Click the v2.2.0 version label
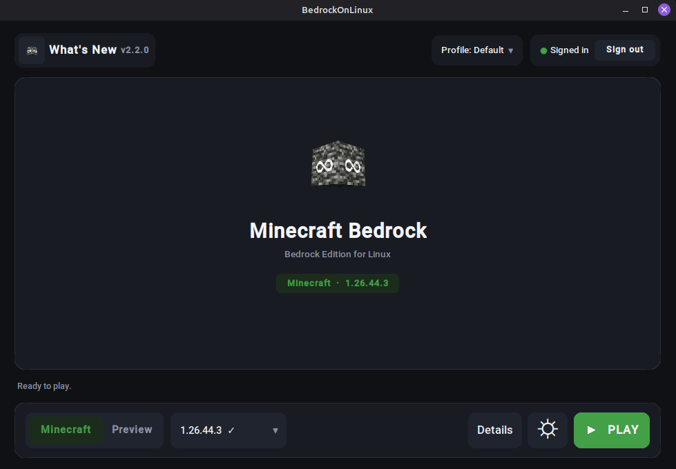Viewport: 676px width, 469px height. pos(135,50)
